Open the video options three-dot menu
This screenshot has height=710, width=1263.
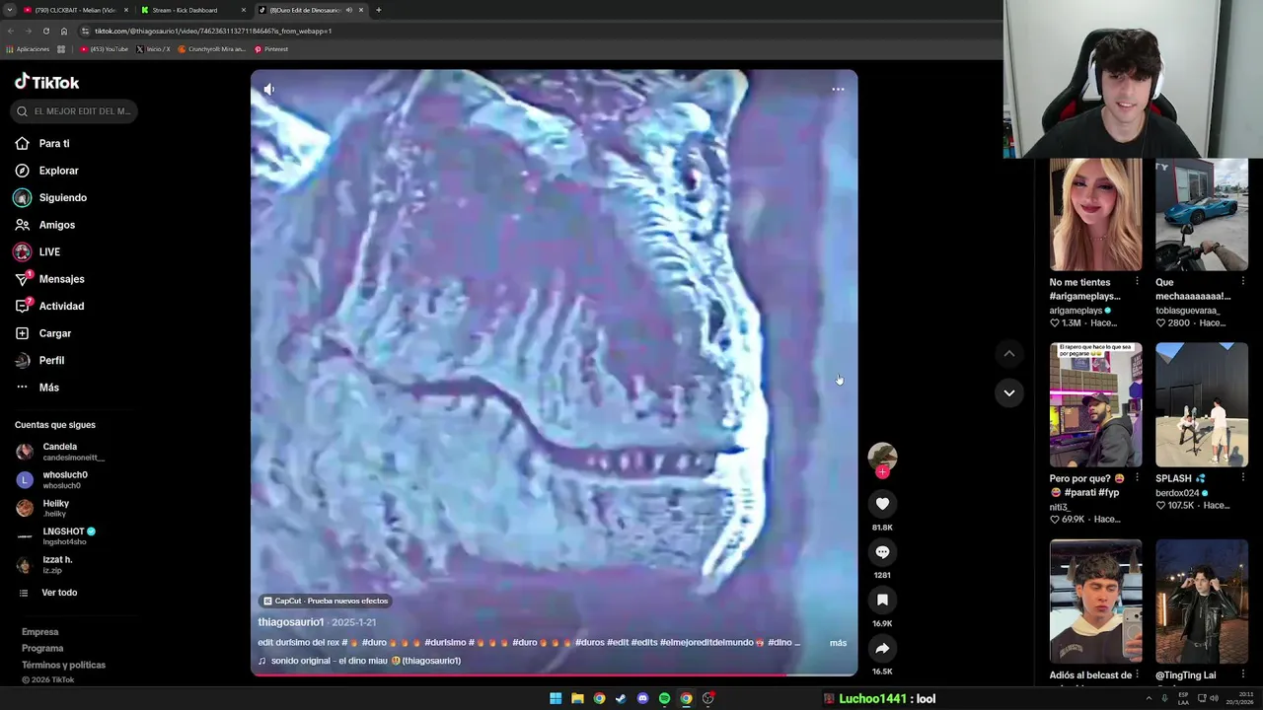coord(838,89)
